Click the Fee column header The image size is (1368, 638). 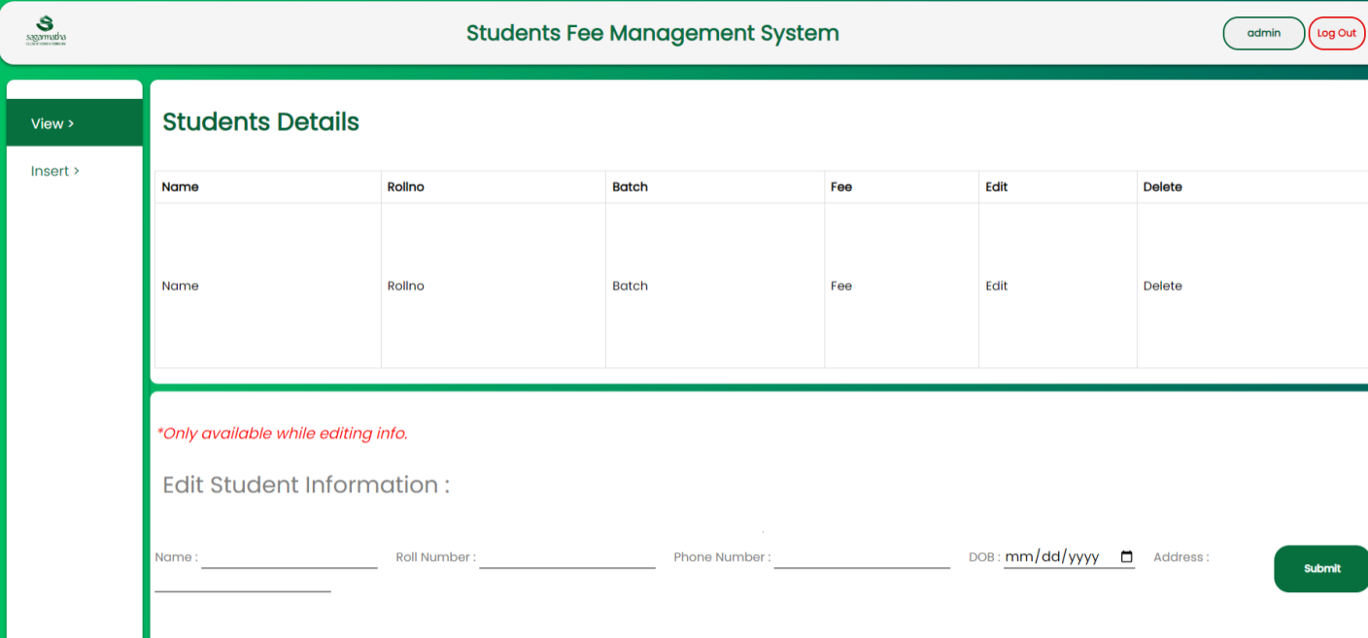click(x=841, y=187)
